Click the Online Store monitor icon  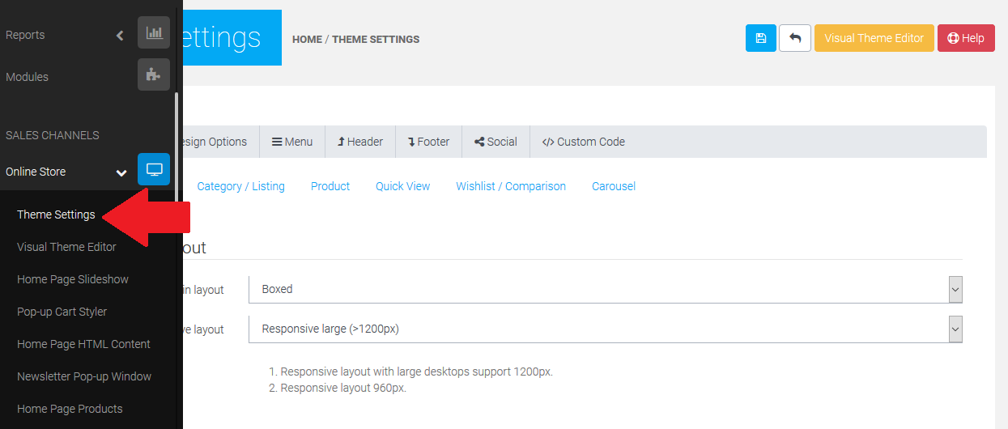pos(154,169)
